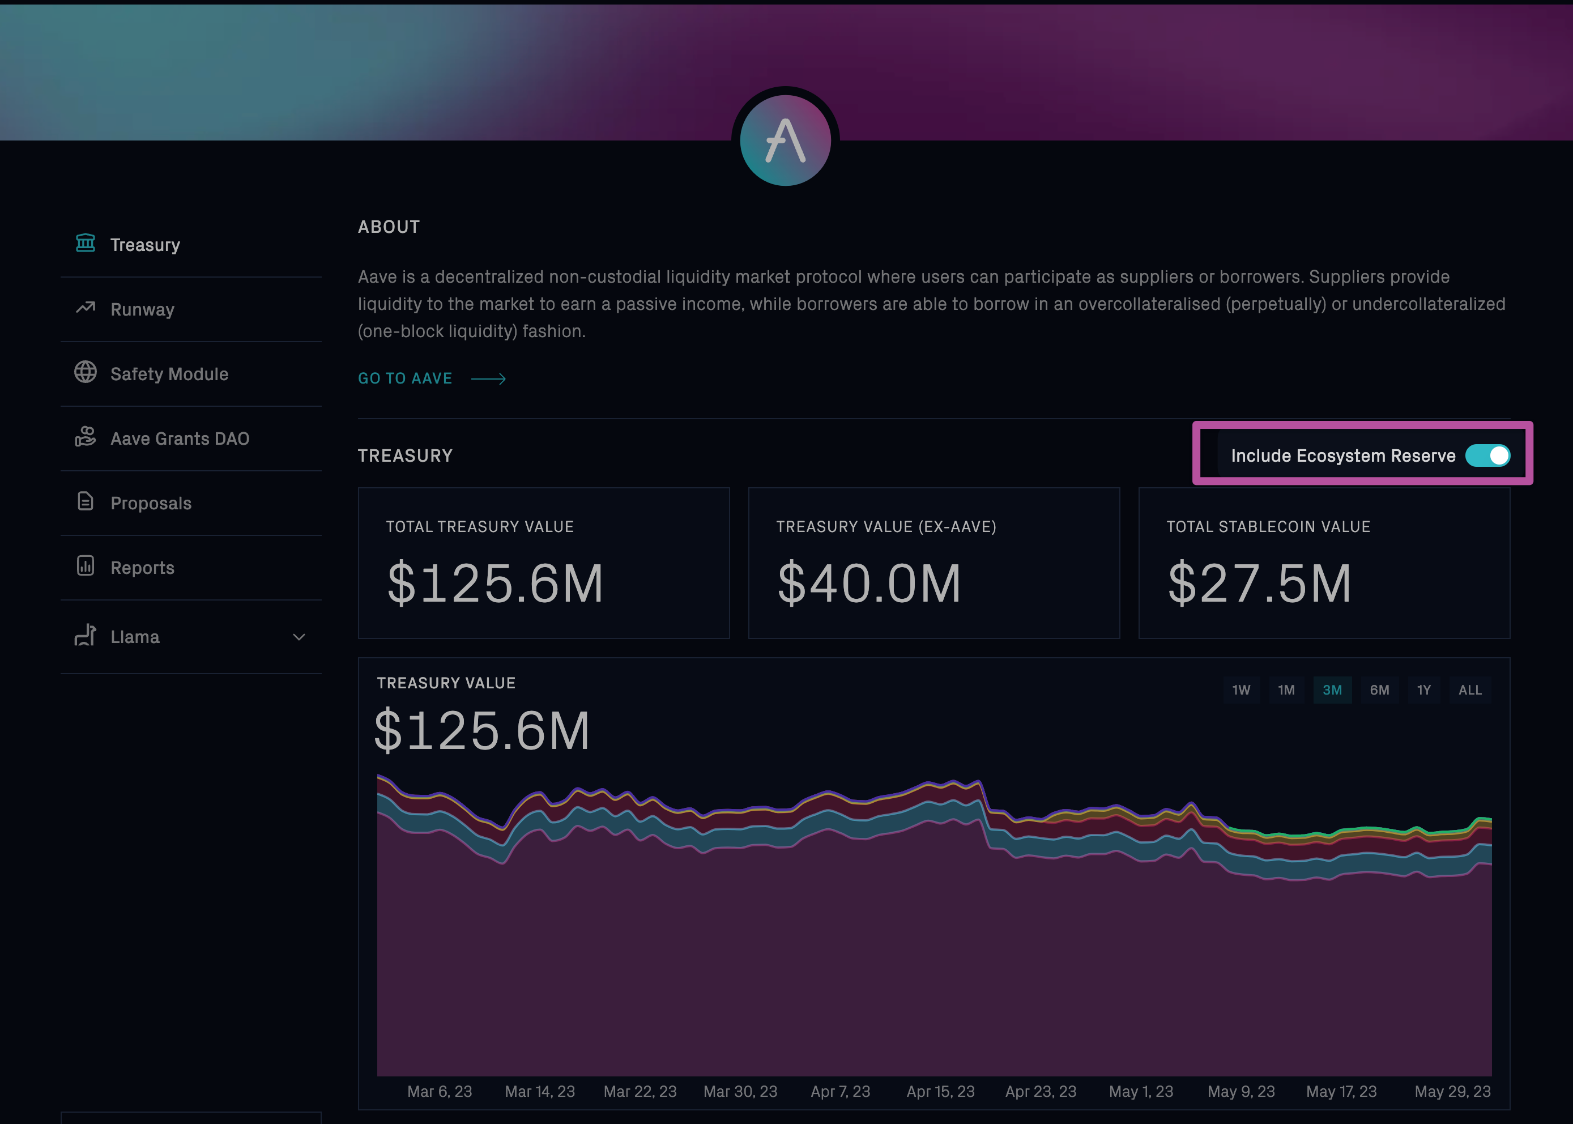Click the $125.6M value above the chart
The height and width of the screenshot is (1124, 1573).
(481, 730)
